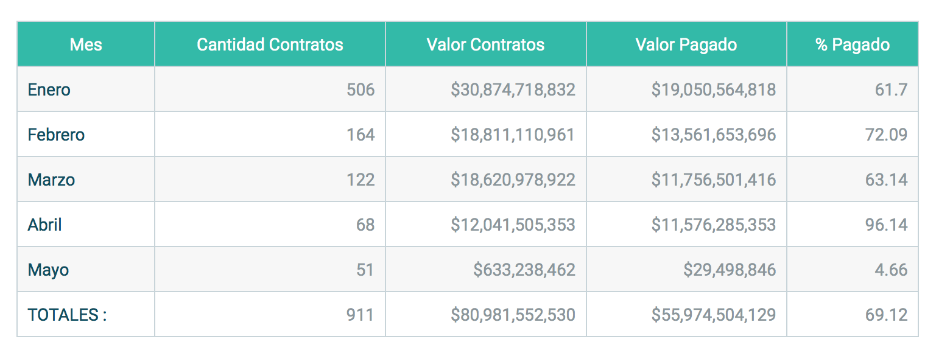Screen dimensions: 950x353
Task: Click the Mes column header
Action: 86,44
